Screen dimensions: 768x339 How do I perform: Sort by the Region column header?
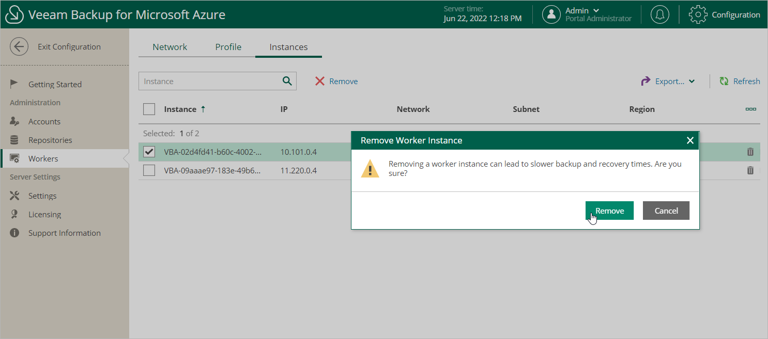pyautogui.click(x=642, y=109)
